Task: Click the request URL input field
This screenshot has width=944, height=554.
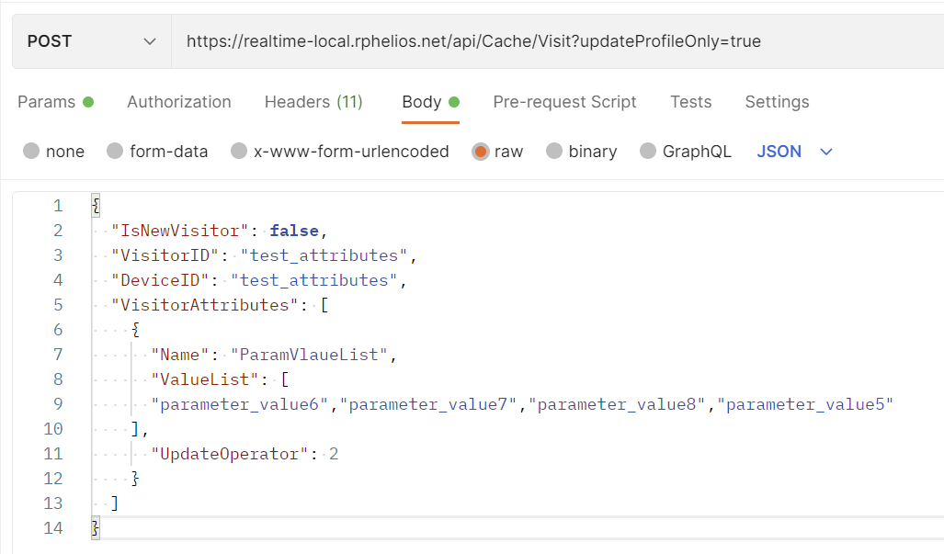Action: [552, 41]
